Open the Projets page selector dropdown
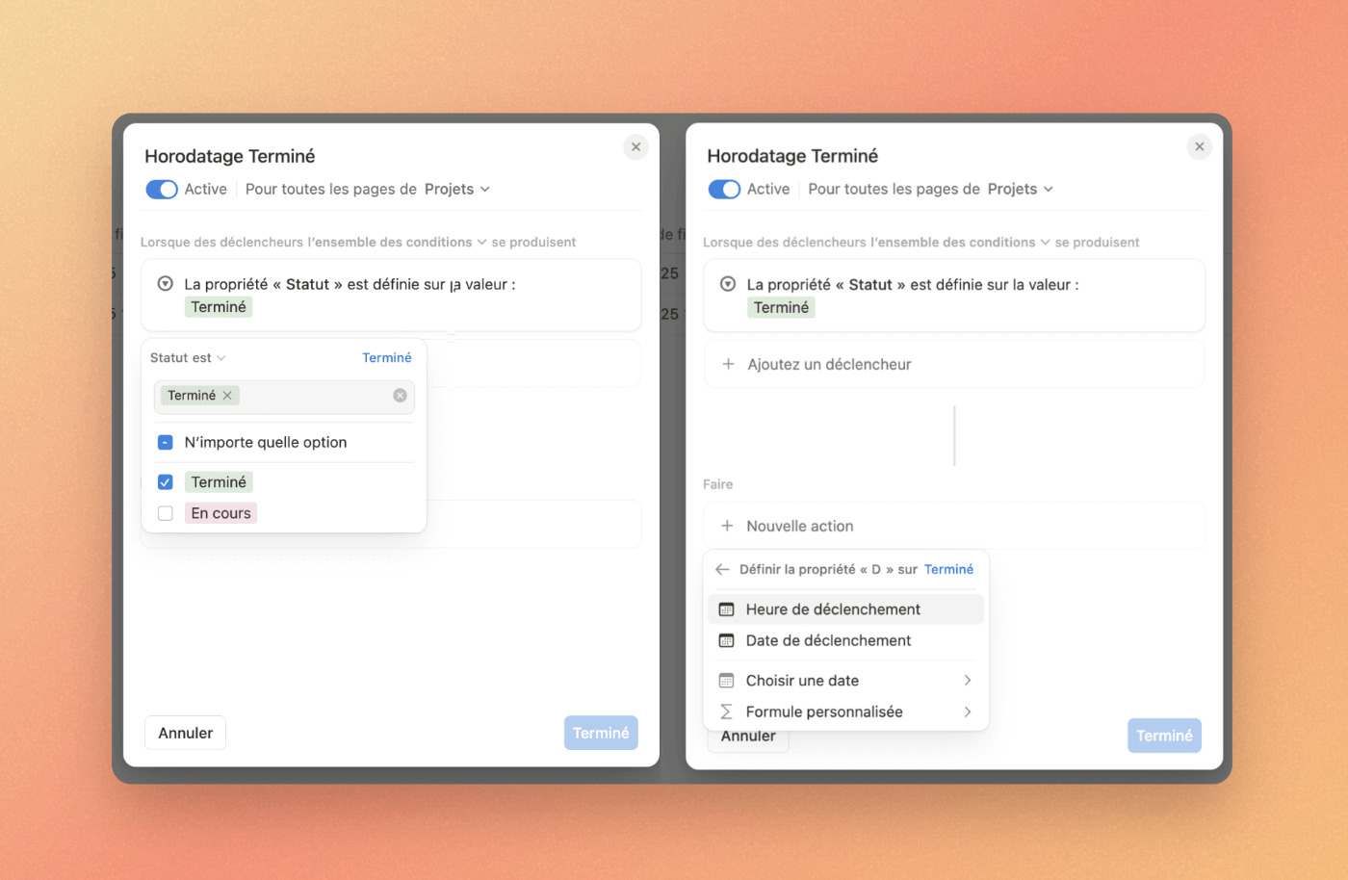This screenshot has height=880, width=1348. [457, 189]
